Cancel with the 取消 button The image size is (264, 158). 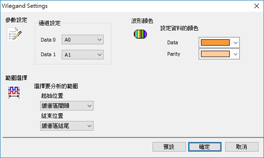click(x=241, y=147)
